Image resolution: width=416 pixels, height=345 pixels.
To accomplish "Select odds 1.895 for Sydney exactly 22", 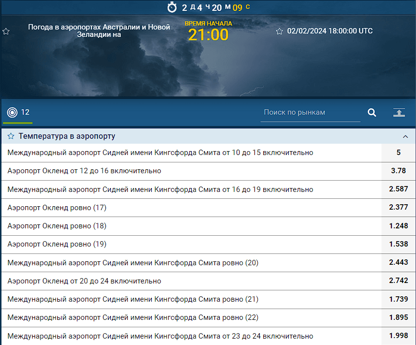I will pyautogui.click(x=398, y=318).
